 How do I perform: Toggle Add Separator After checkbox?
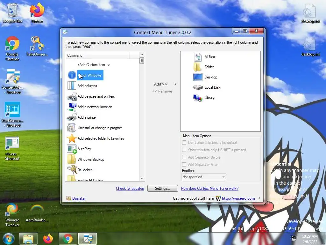[184, 164]
